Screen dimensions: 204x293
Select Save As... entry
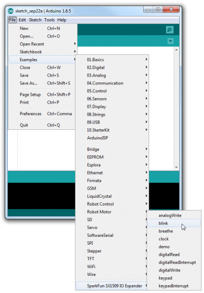42,84
